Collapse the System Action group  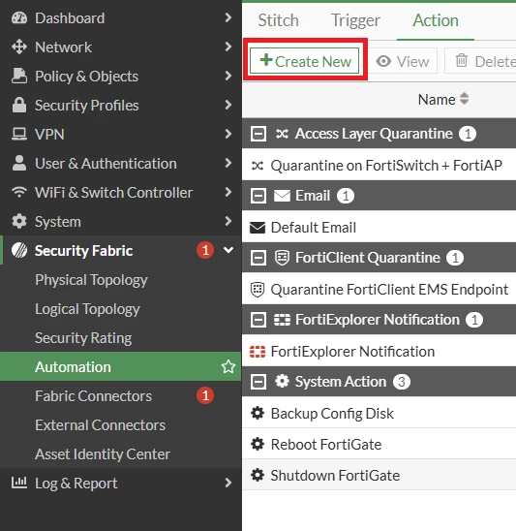258,382
